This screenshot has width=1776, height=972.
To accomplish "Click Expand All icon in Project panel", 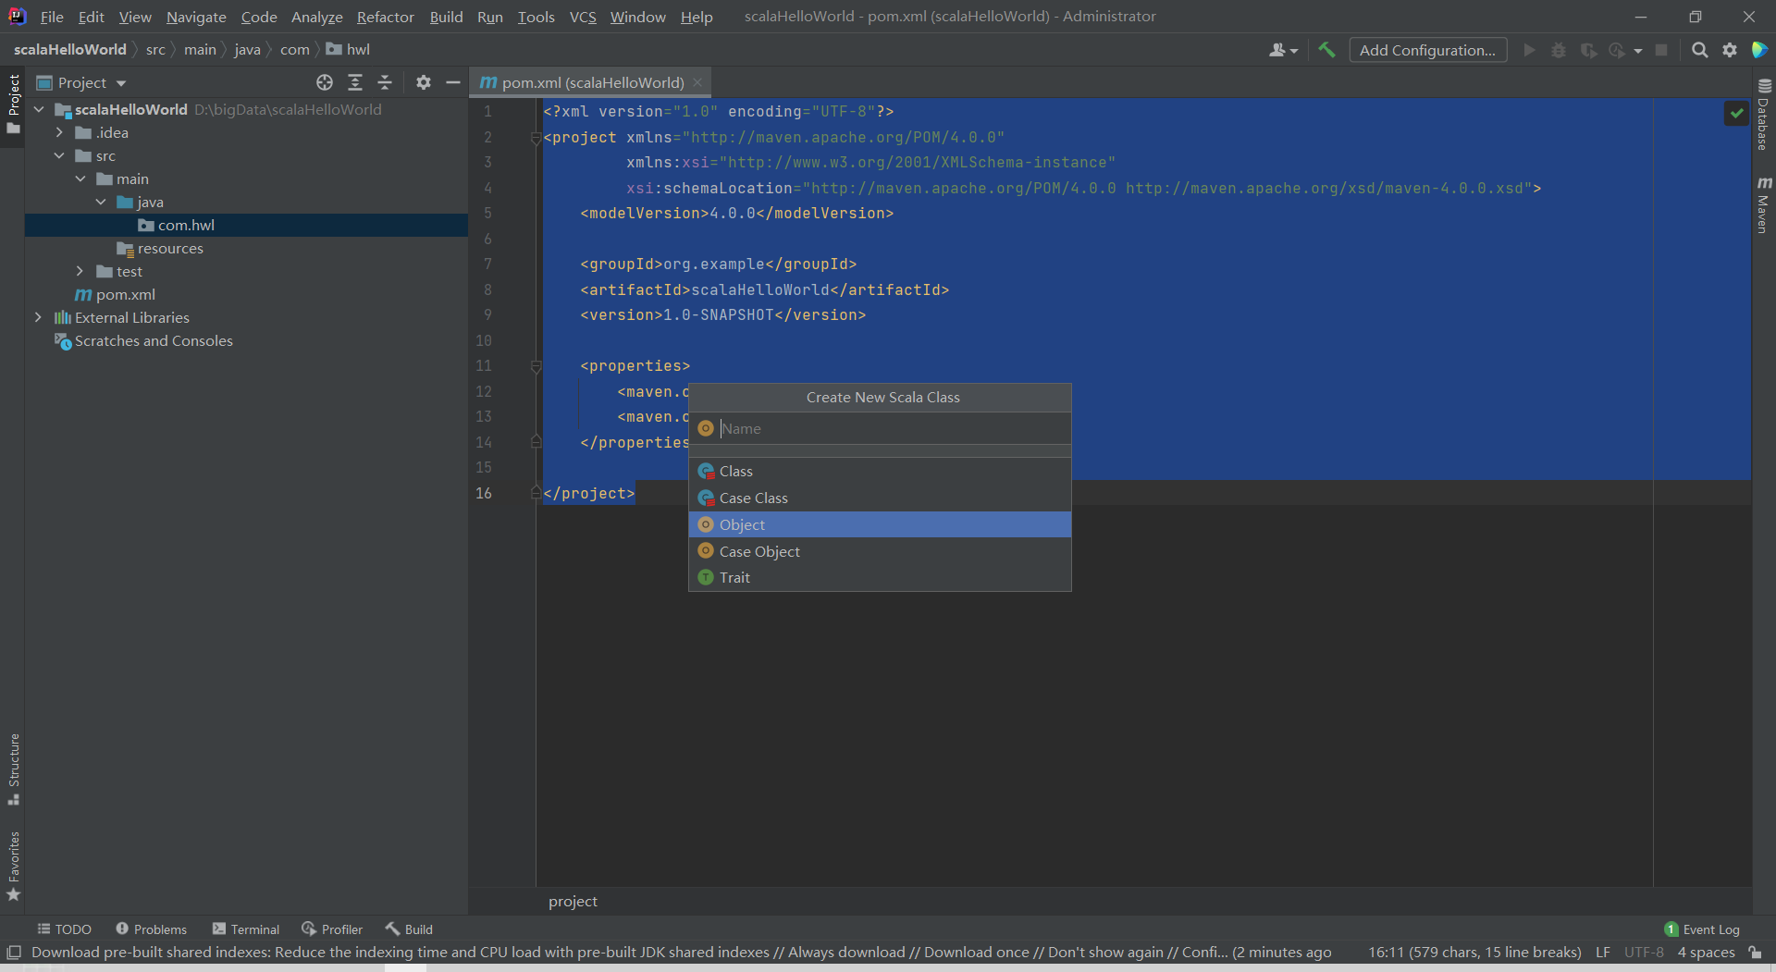I will coord(355,82).
